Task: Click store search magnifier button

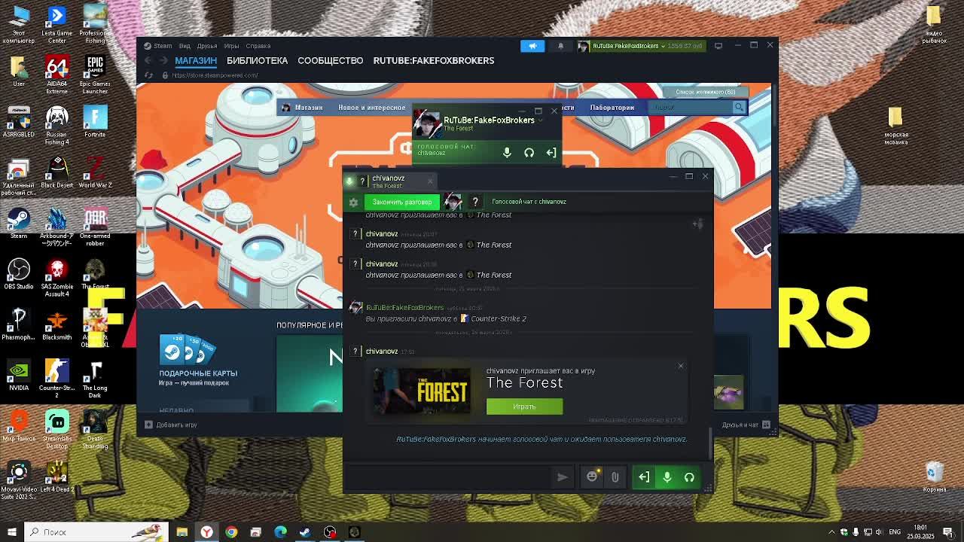Action: pos(739,107)
